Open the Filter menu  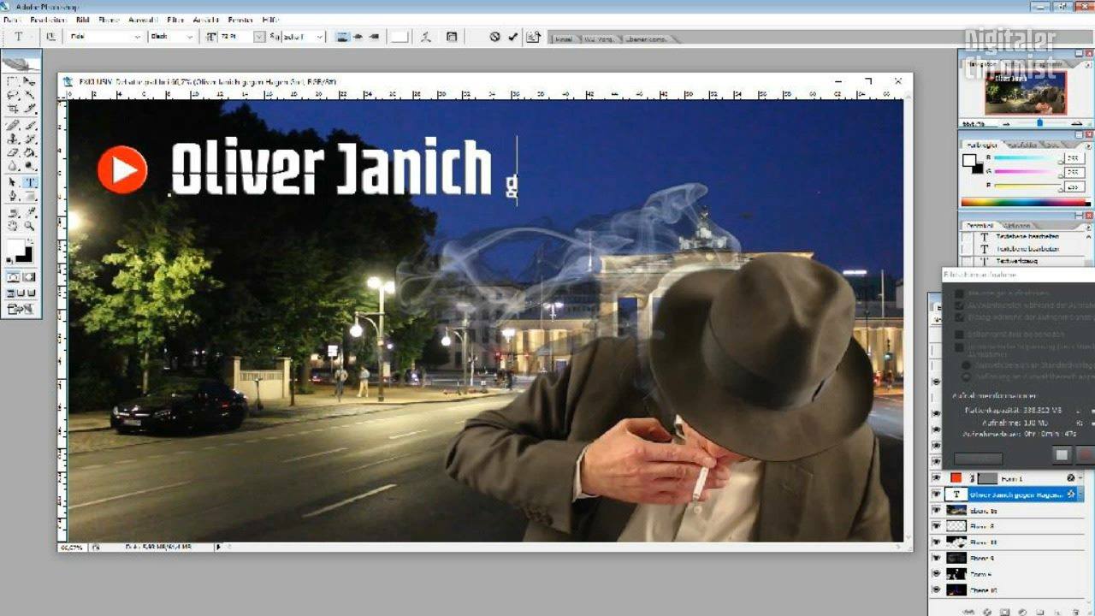point(175,19)
